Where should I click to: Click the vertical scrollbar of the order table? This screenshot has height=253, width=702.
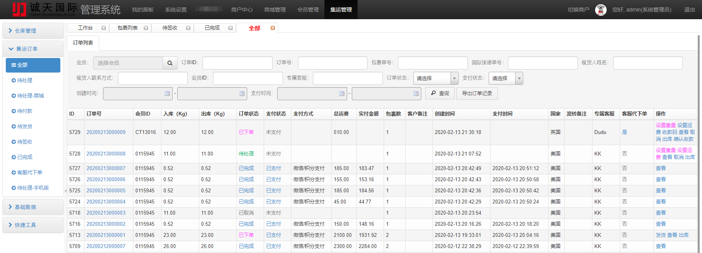point(699,144)
